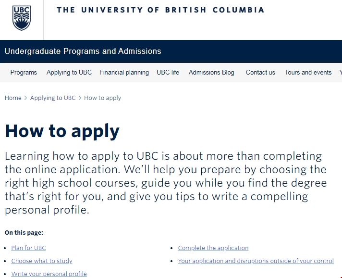Viewport: 342px width, 278px height.
Task: Click the How to apply heading
Action: tap(62, 131)
